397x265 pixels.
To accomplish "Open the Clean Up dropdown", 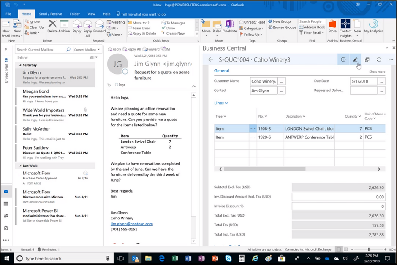I will pyautogui.click(x=35, y=27).
